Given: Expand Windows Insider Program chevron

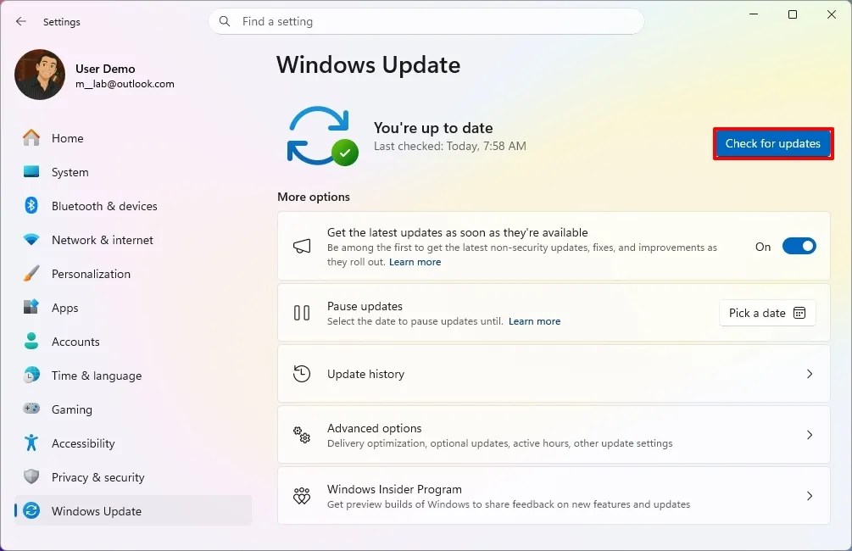Looking at the screenshot, I should click(x=810, y=496).
